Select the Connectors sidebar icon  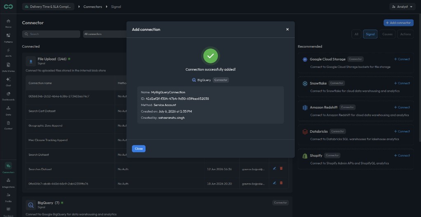(8, 166)
